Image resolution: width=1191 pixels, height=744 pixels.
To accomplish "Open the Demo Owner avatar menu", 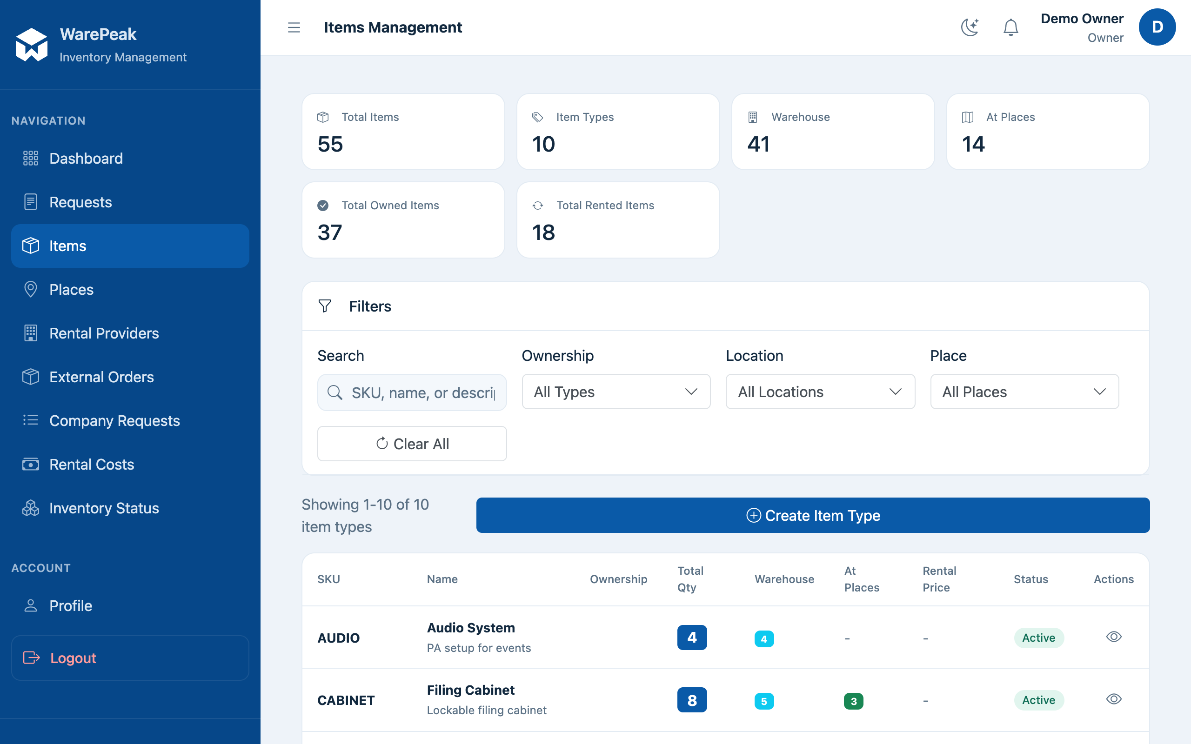I will (x=1157, y=27).
